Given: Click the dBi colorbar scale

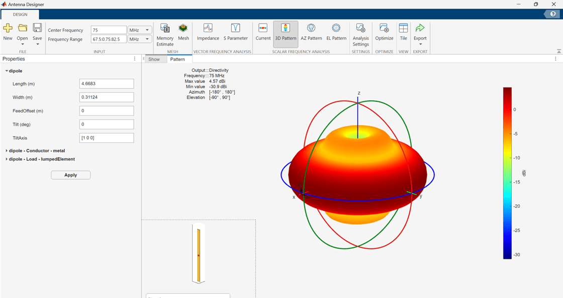Looking at the screenshot, I should tap(507, 173).
